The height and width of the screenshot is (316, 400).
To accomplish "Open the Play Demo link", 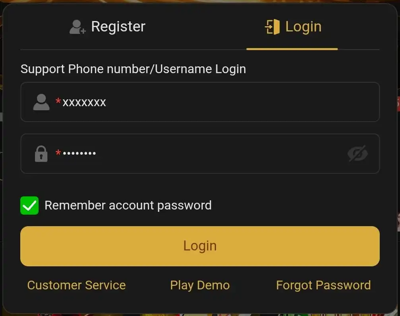I will click(200, 285).
